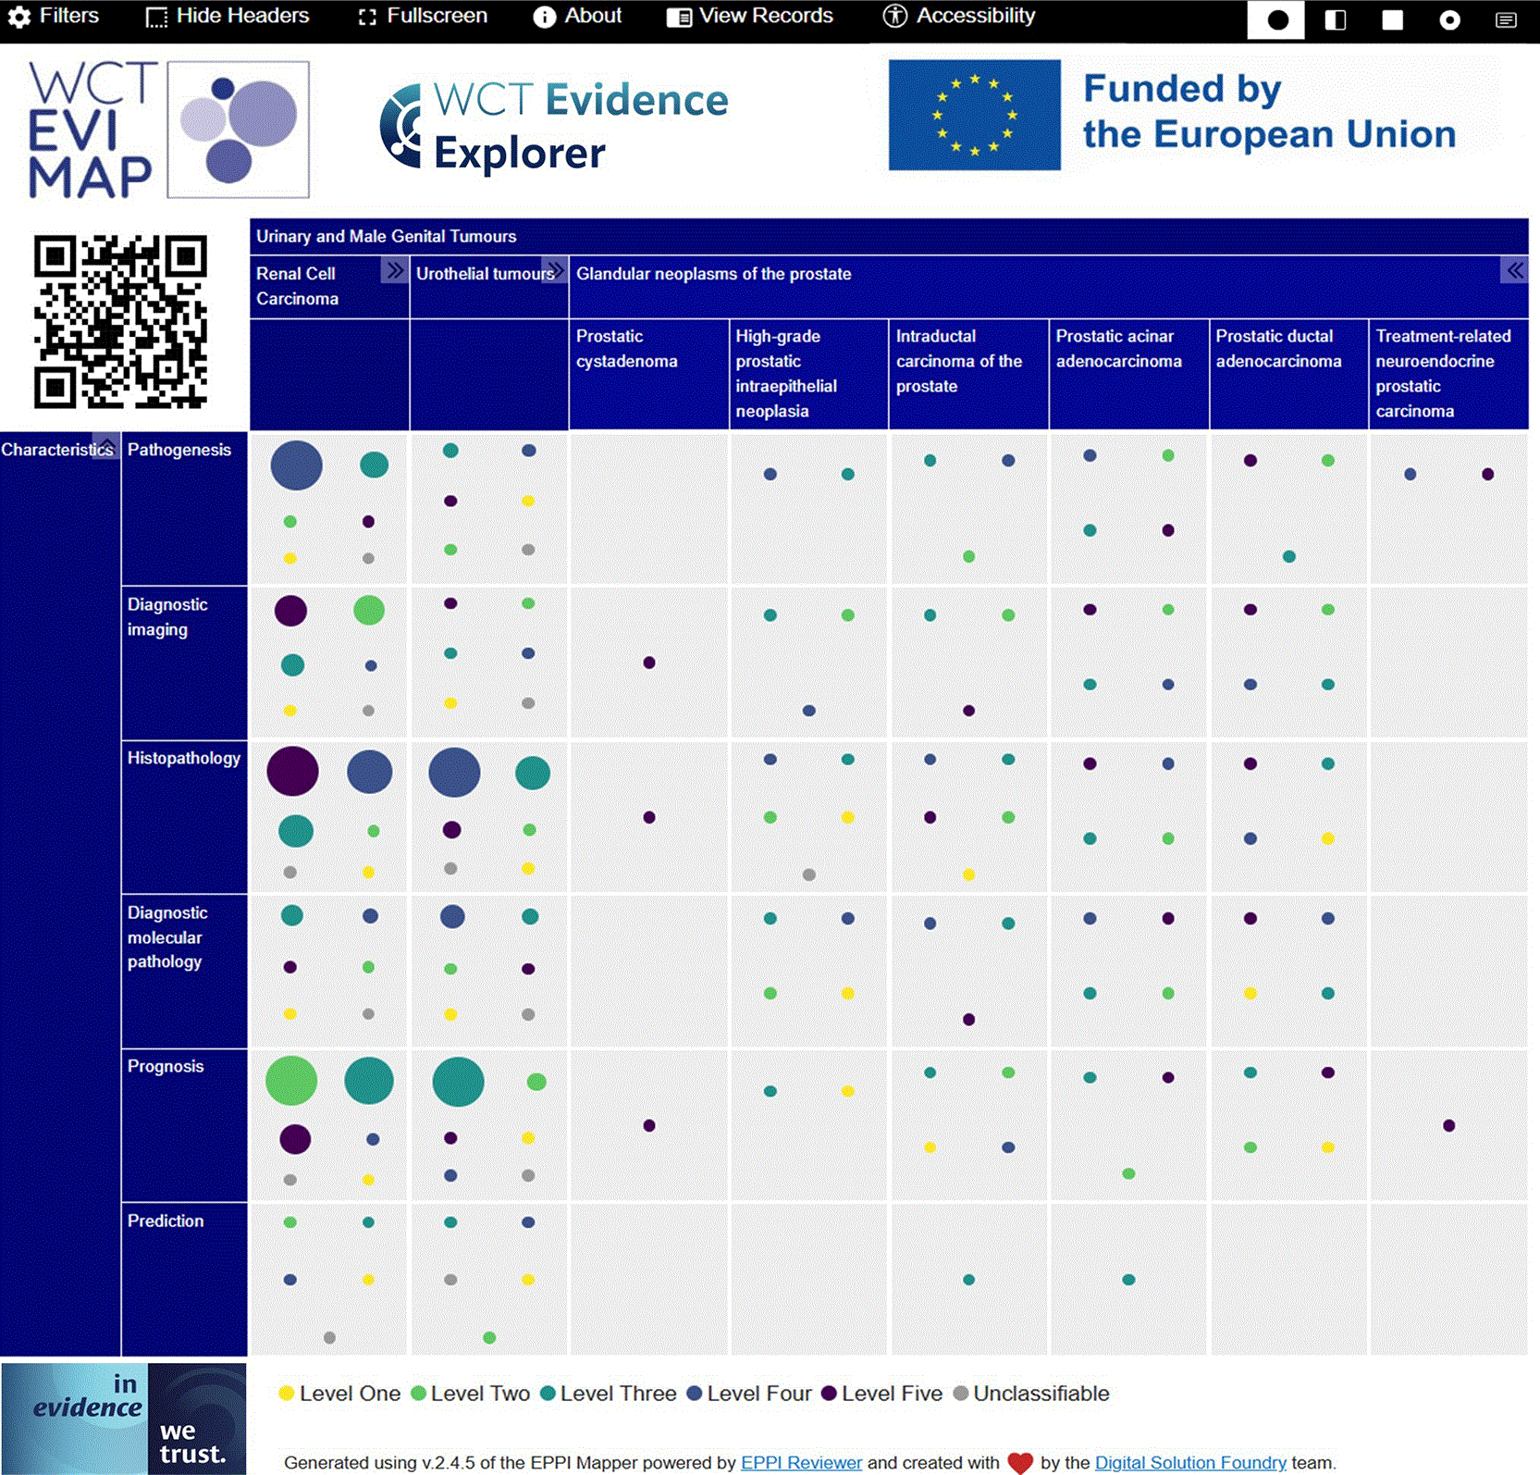The height and width of the screenshot is (1475, 1540).
Task: Enter Fullscreen mode
Action: [423, 17]
